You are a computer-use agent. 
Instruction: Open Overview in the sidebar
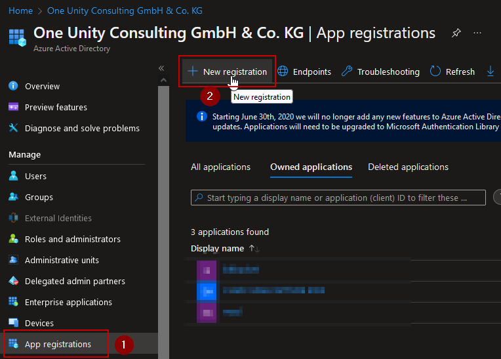pyautogui.click(x=42, y=87)
